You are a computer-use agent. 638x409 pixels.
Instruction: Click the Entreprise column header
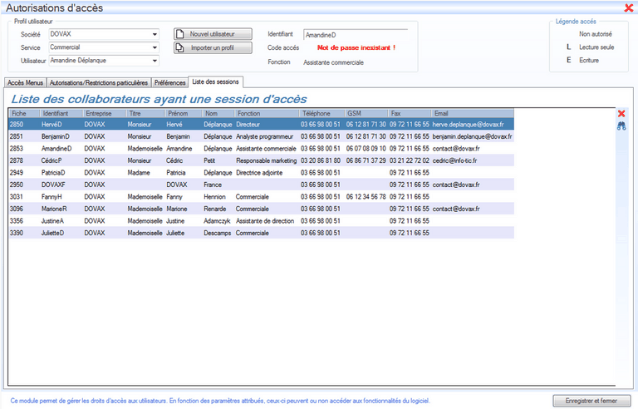click(x=105, y=113)
